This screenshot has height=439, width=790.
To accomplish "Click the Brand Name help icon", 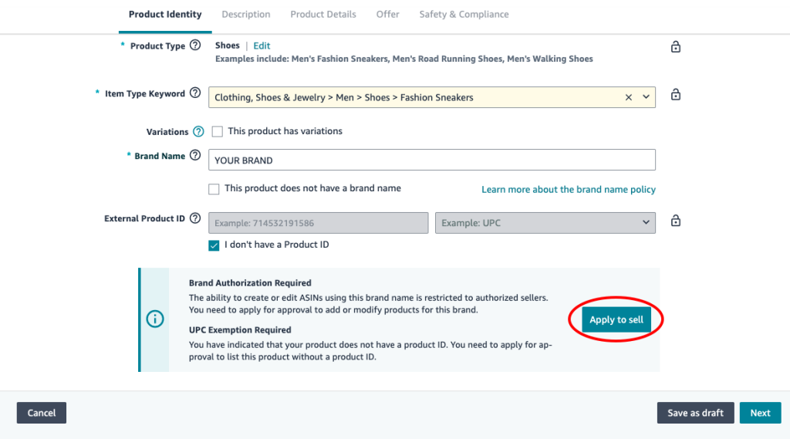I will pyautogui.click(x=195, y=156).
